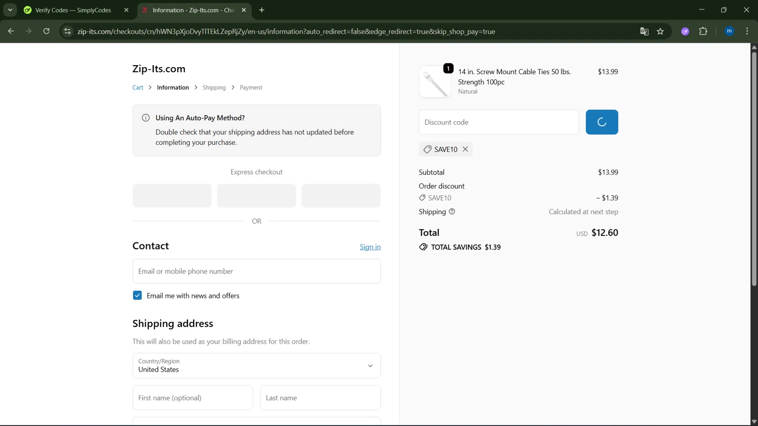Go to Cart breadcrumb link
Image resolution: width=758 pixels, height=426 pixels.
tap(138, 87)
